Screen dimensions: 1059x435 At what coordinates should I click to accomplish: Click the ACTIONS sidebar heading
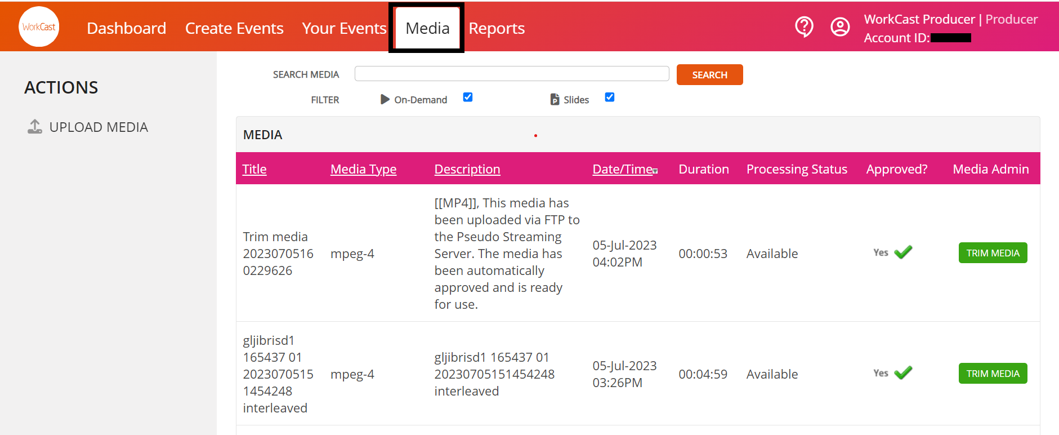61,87
